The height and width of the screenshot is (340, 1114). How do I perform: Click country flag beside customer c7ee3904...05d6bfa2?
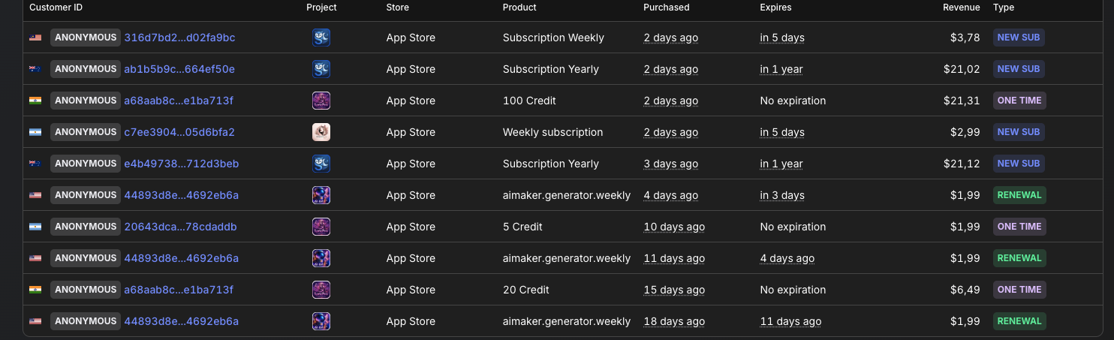[x=35, y=132]
